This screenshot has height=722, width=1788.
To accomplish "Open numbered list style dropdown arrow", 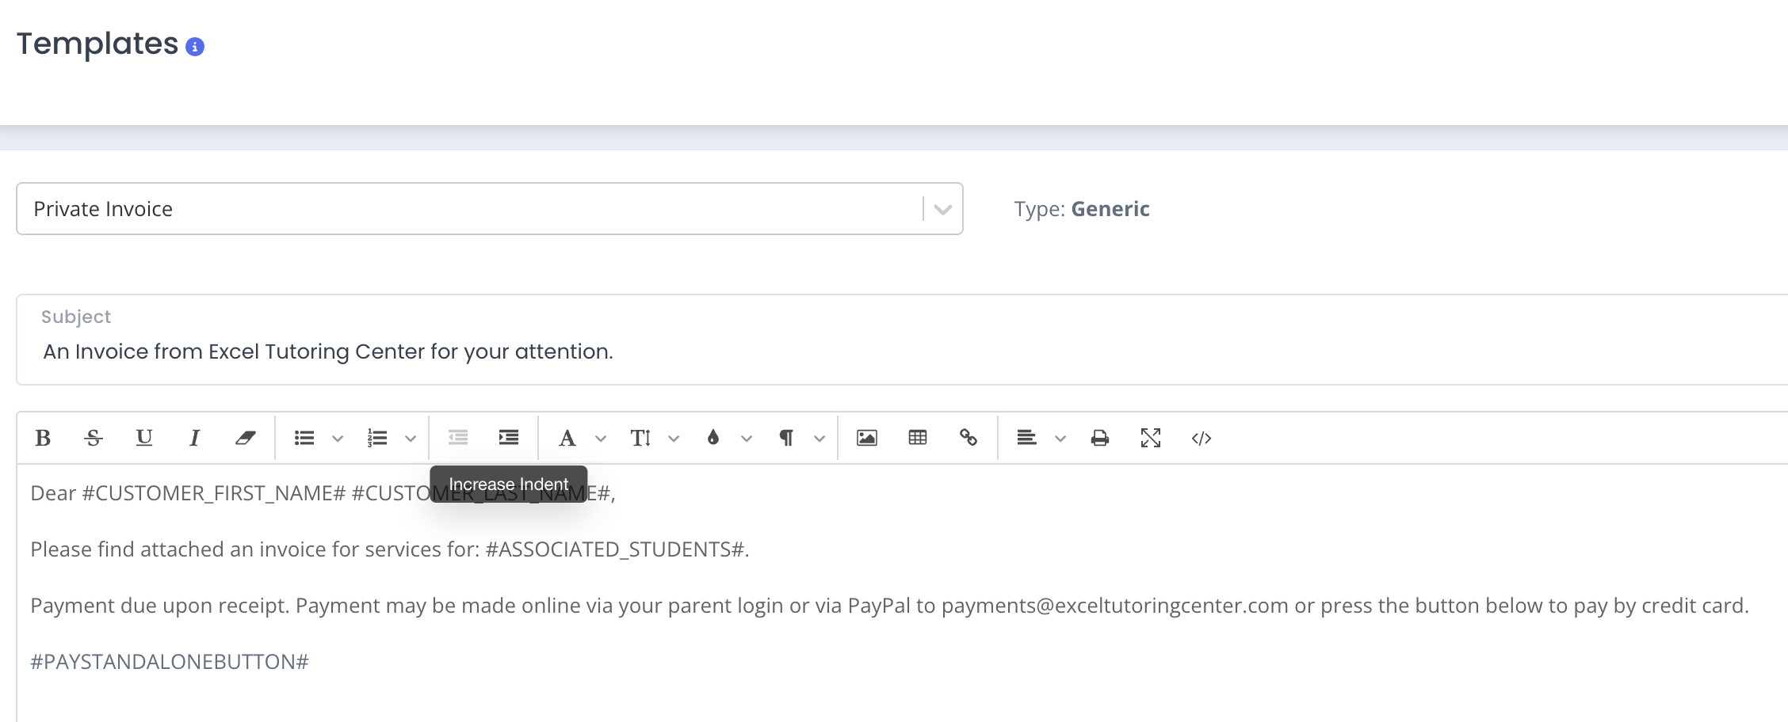I will click(411, 439).
